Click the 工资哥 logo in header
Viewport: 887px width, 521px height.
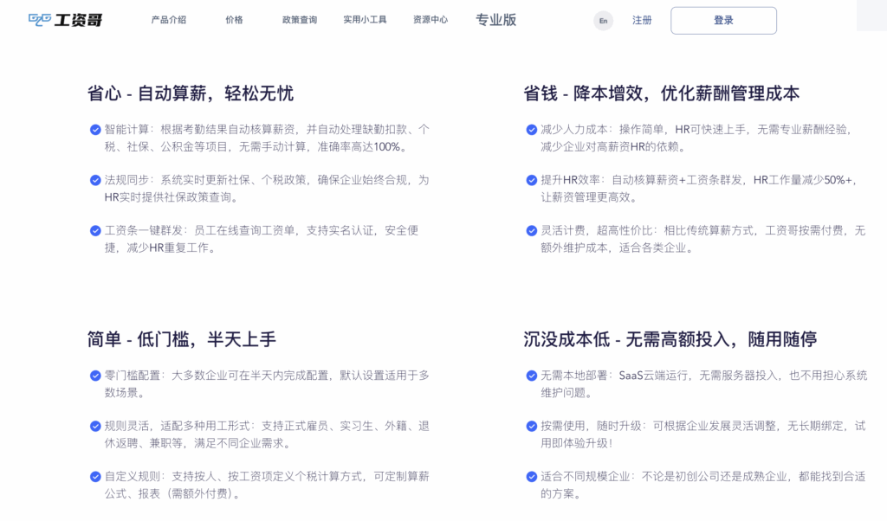click(66, 20)
